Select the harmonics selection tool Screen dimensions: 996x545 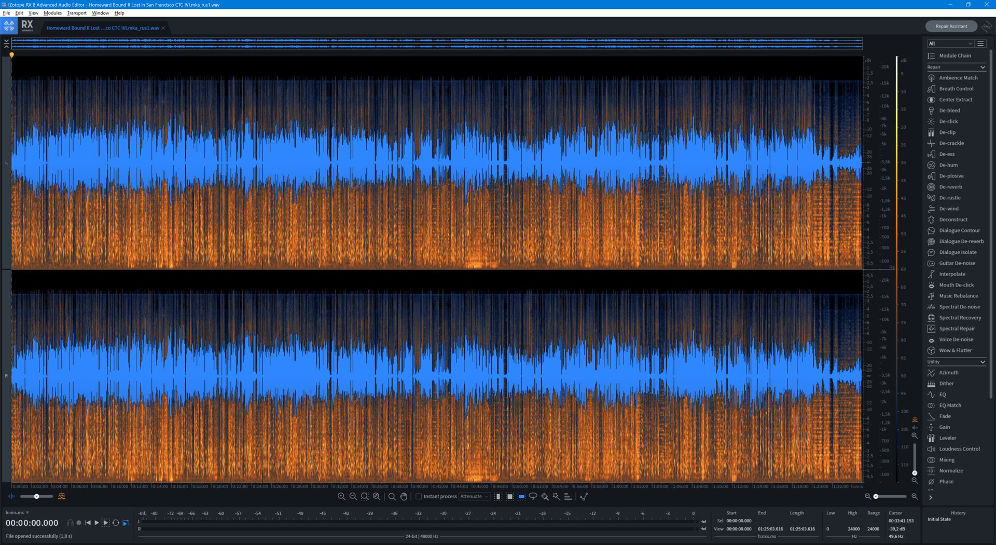point(568,497)
